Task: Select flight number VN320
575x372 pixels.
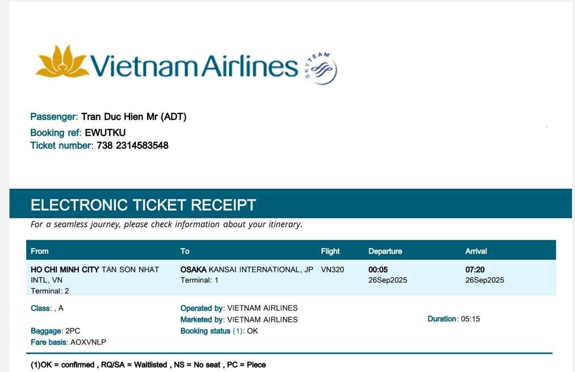Action: click(x=332, y=270)
